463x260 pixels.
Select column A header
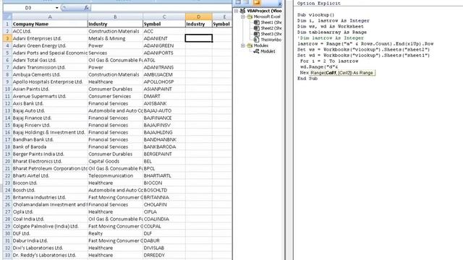tap(50, 17)
